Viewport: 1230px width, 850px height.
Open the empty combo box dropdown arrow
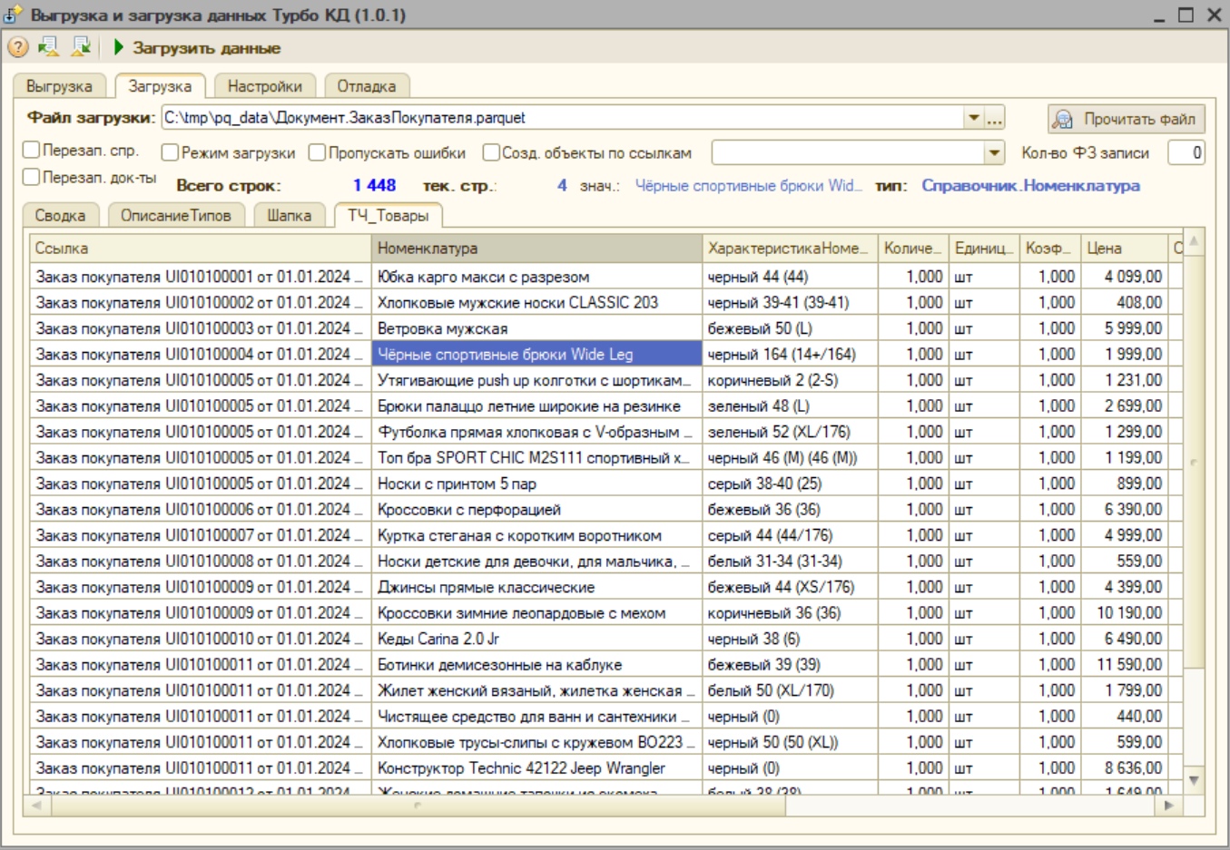(994, 152)
